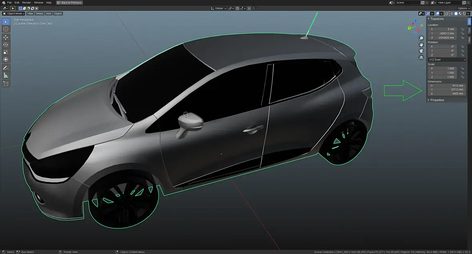Click the Dimensions Y value field
The image size is (472, 254).
pyautogui.click(x=446, y=90)
